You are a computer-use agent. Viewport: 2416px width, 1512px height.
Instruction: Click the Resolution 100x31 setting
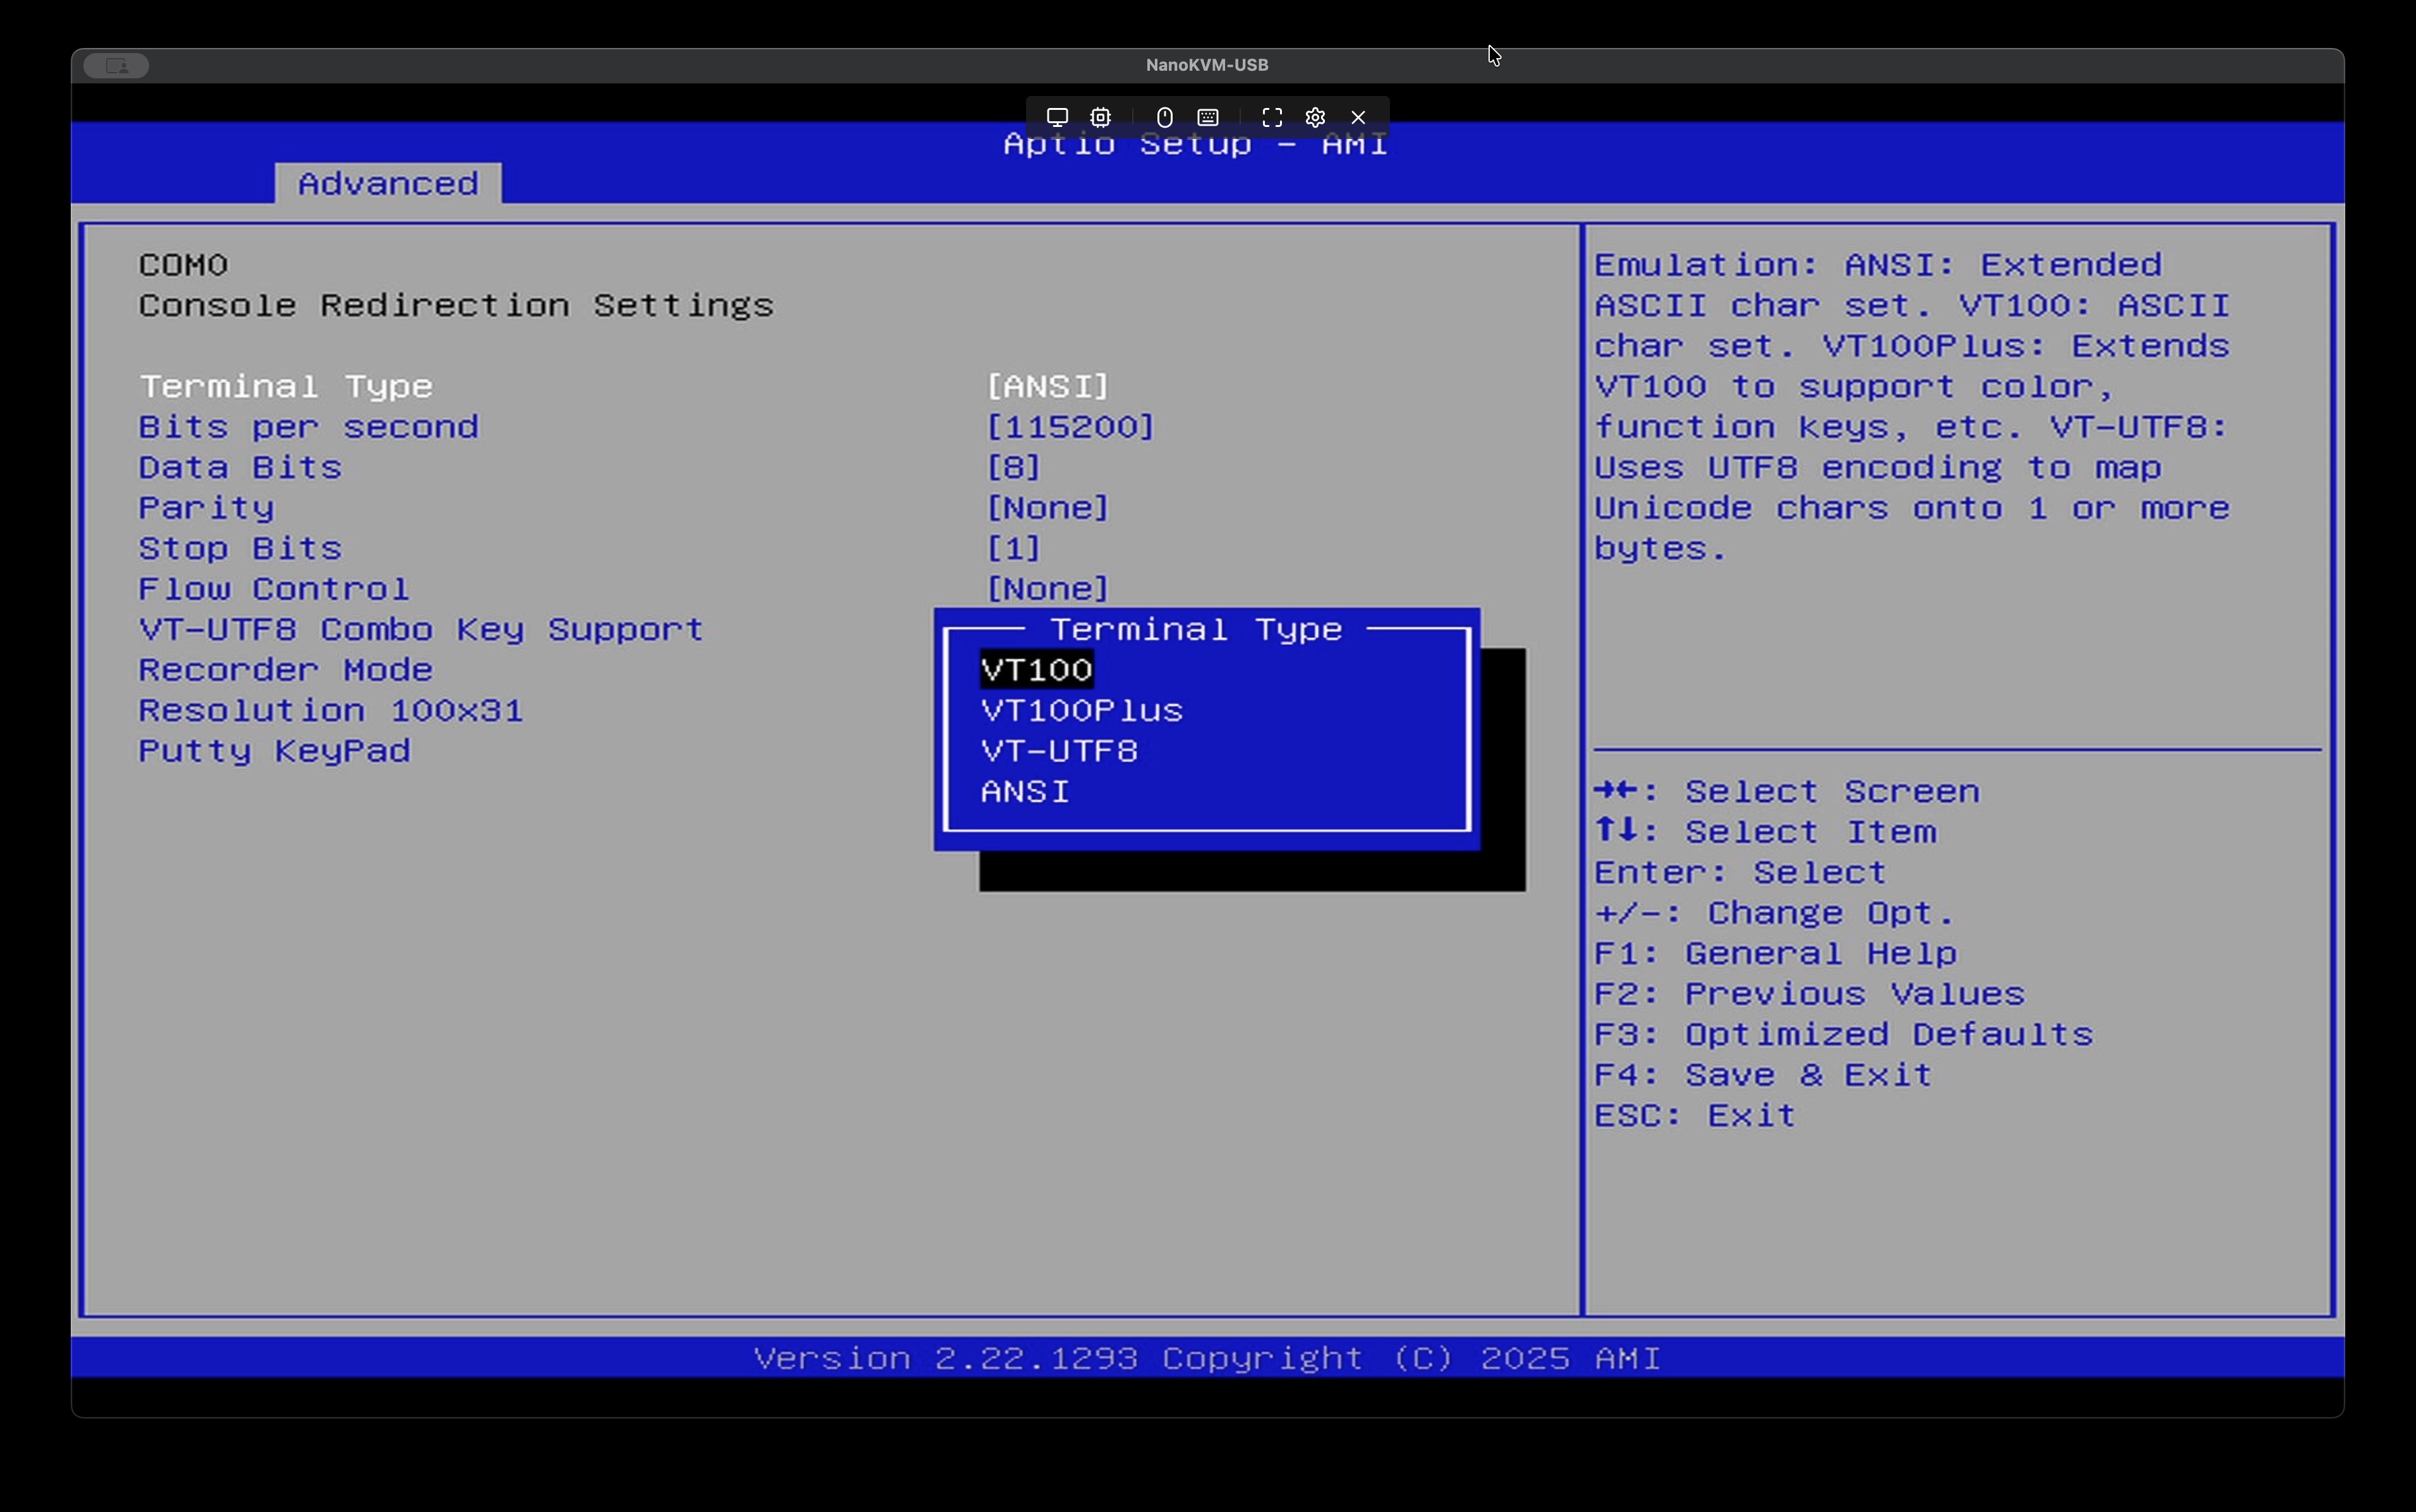[x=330, y=711]
